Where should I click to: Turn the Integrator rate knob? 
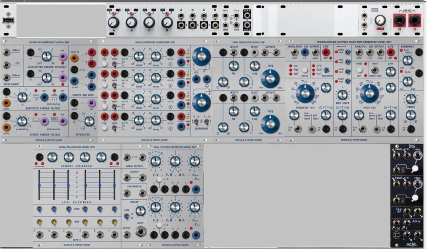89,121
